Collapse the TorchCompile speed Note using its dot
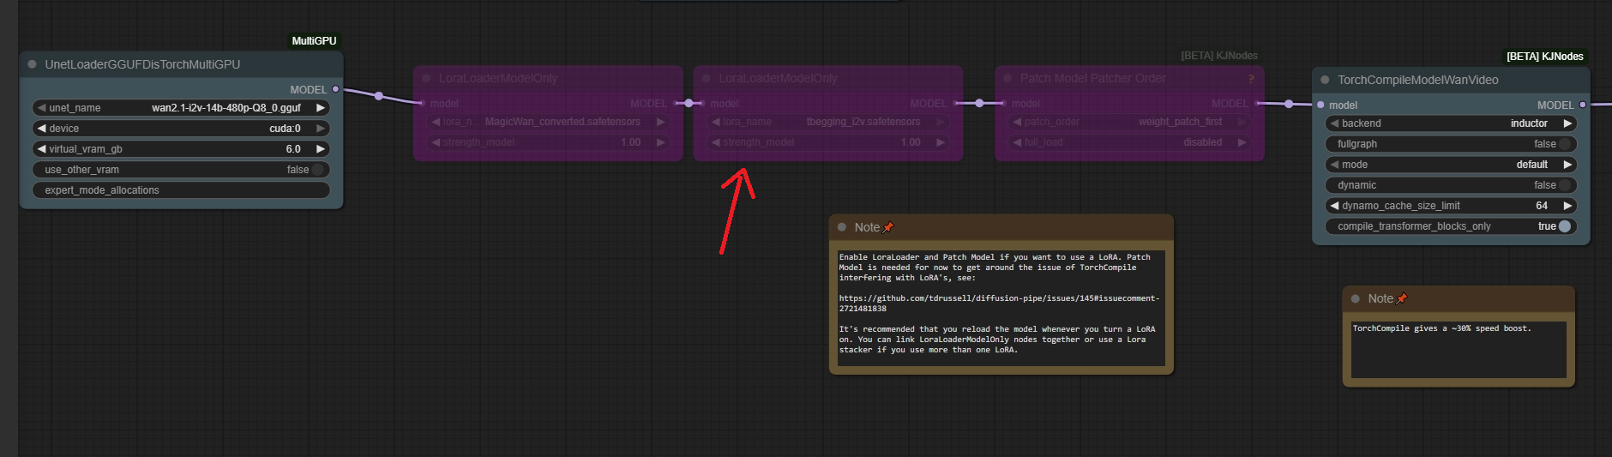The image size is (1612, 457). point(1356,298)
